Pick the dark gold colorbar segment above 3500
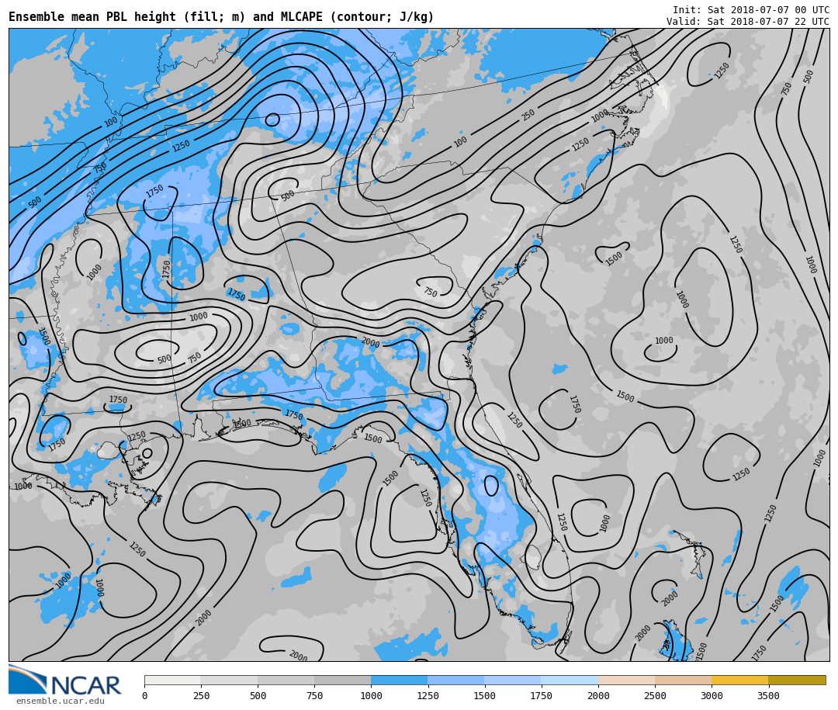The image size is (838, 710). click(797, 680)
